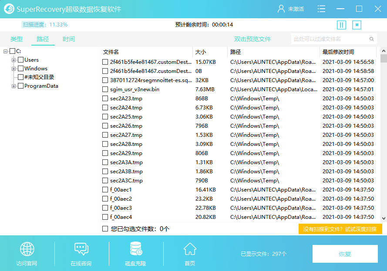Switch to the 路径 tab

pyautogui.click(x=43, y=39)
